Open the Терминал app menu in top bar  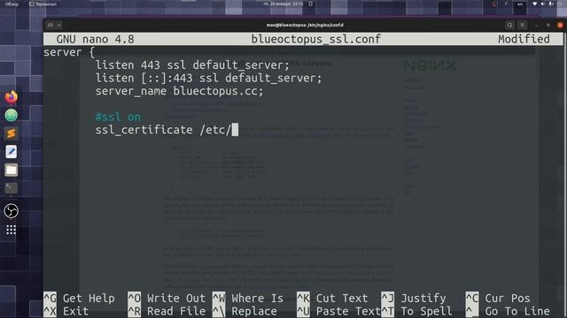[x=43, y=4]
